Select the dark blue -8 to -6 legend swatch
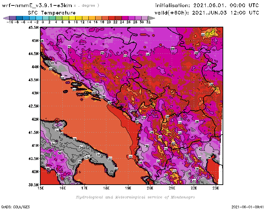Screen dimensions: 271x209 pyautogui.click(x=19, y=18)
